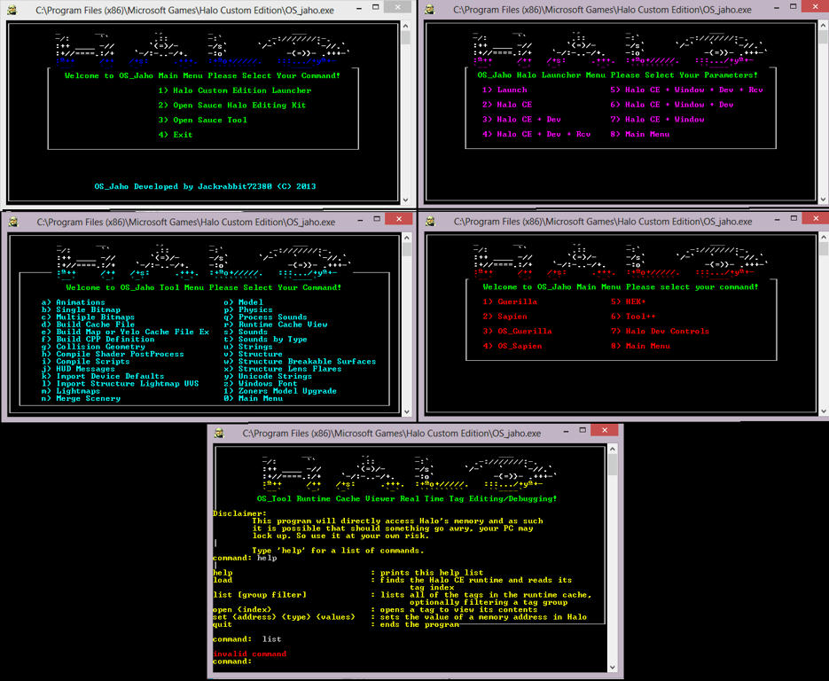This screenshot has height=681, width=829.
Task: Select '0) Main Menu' in cyan Tool Menu
Action: pyautogui.click(x=254, y=399)
